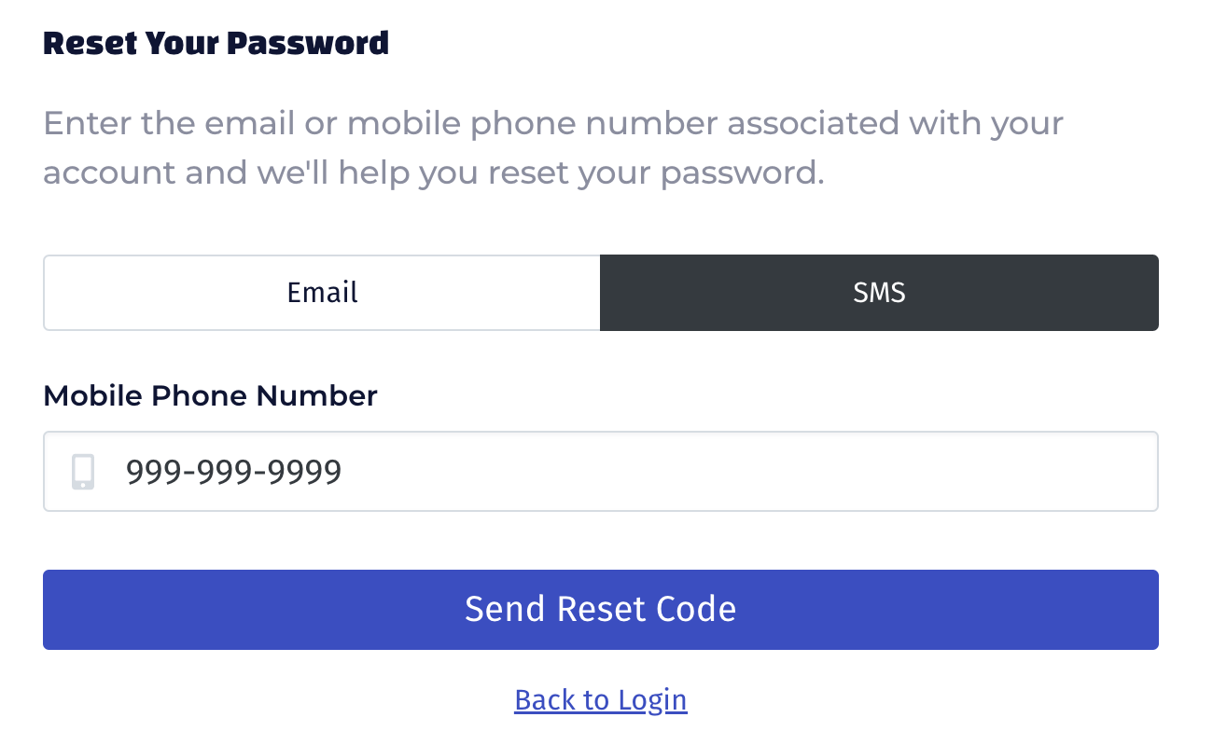Submit the form with the blue button
Viewport: 1213px width, 731px height.
coord(600,610)
